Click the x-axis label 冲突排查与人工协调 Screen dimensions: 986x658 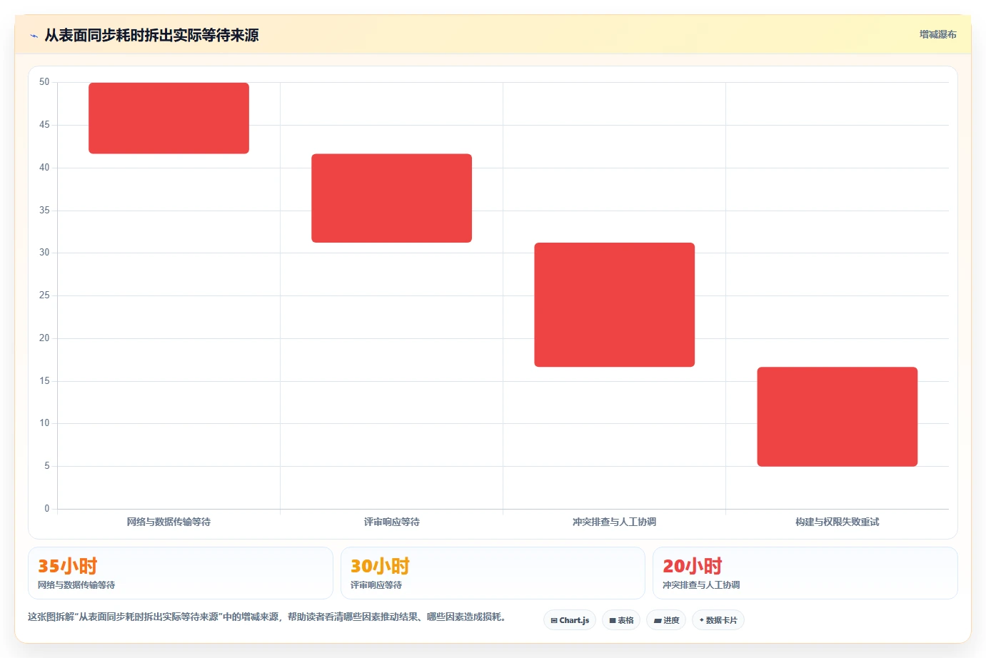click(x=614, y=522)
